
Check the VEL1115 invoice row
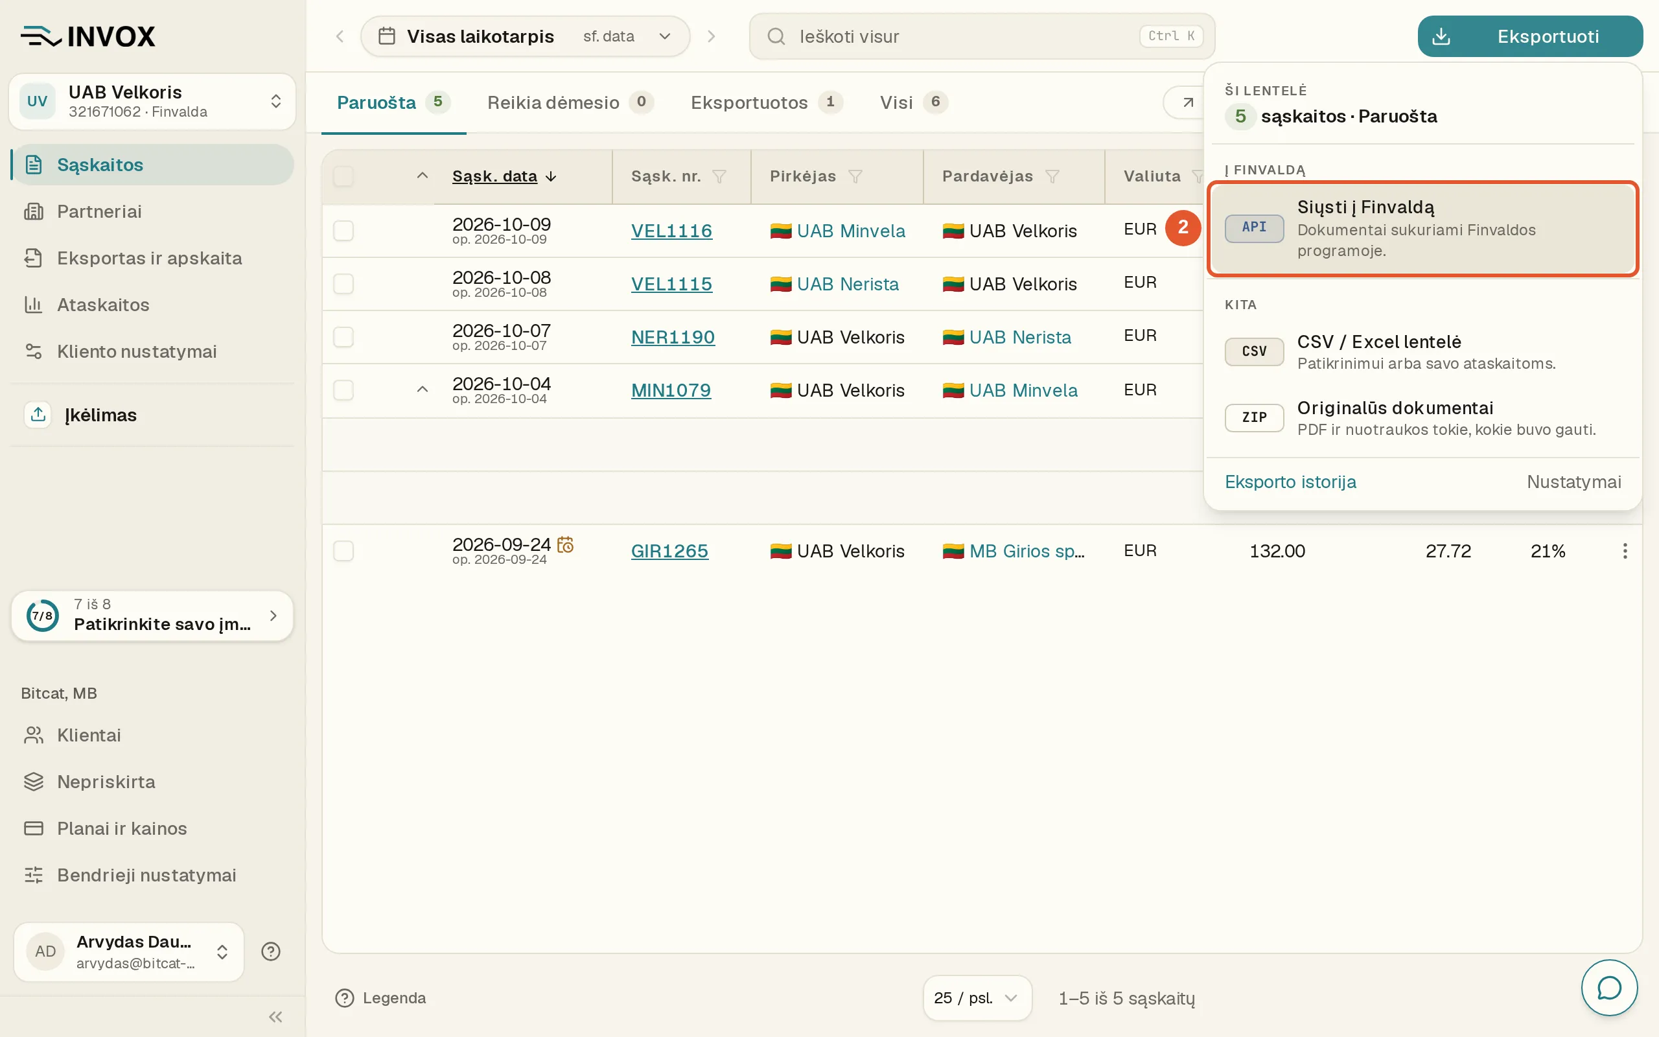tap(343, 283)
